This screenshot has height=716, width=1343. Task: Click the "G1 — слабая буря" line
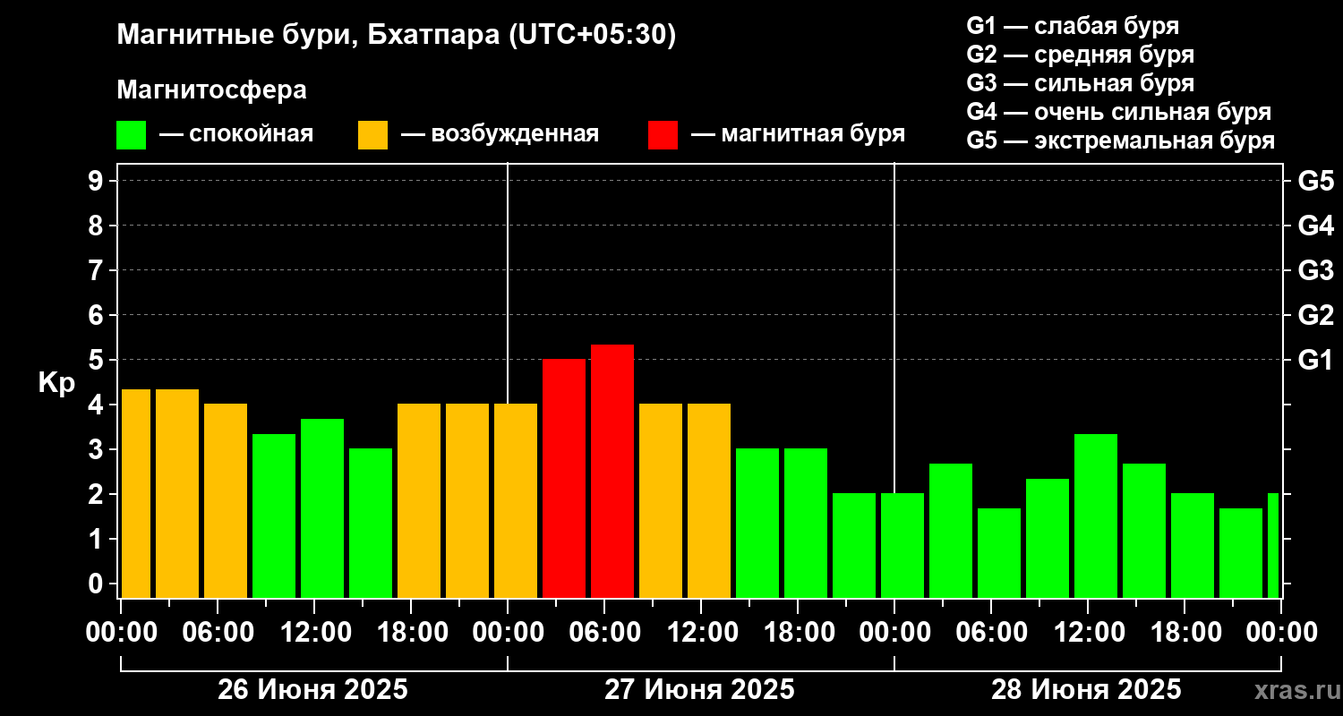(1073, 26)
